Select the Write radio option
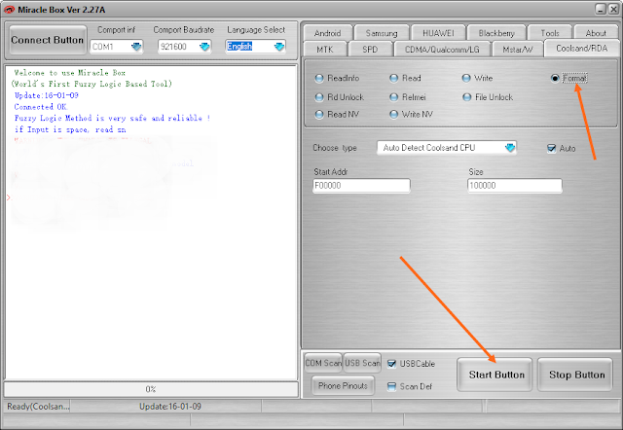This screenshot has height=430, width=623. pos(477,78)
